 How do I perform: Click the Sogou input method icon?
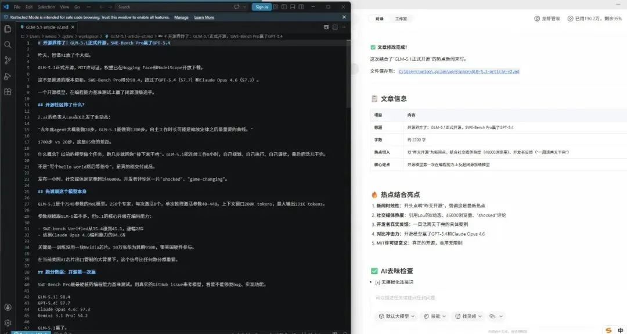(x=608, y=329)
